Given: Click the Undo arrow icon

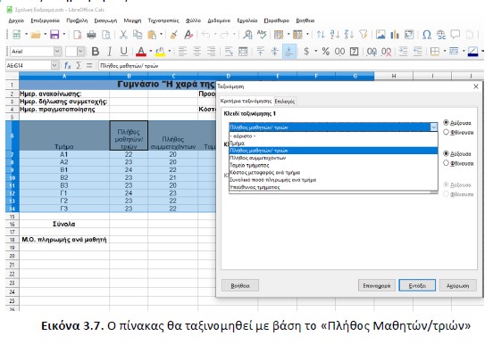Looking at the screenshot, I should click(206, 35).
